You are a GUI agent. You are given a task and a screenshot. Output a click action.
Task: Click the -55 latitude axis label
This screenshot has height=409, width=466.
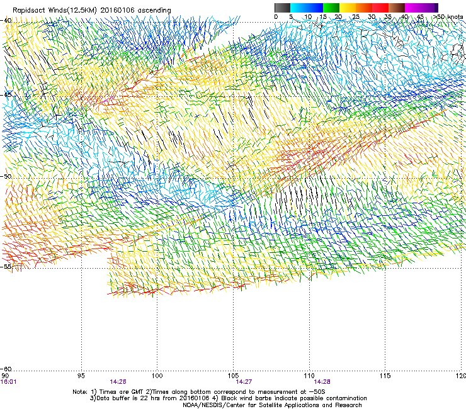(6, 266)
